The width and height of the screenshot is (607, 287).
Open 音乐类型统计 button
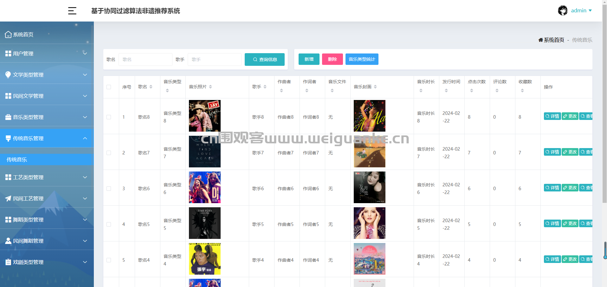[362, 59]
